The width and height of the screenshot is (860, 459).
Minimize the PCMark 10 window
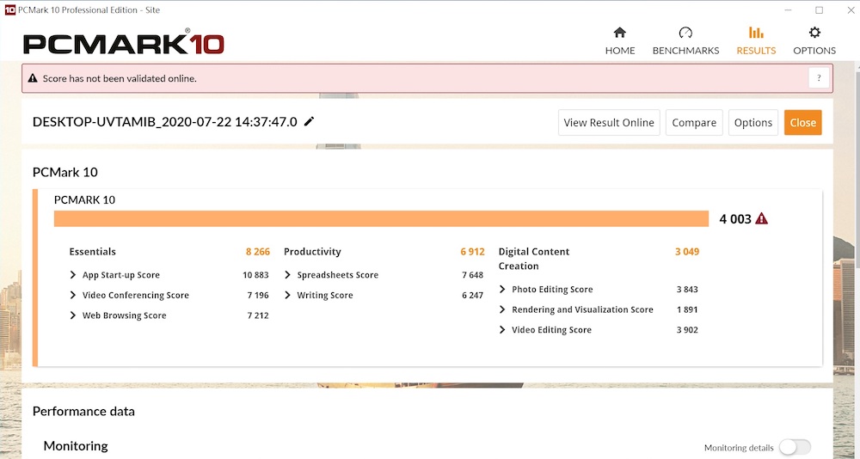[x=788, y=9]
